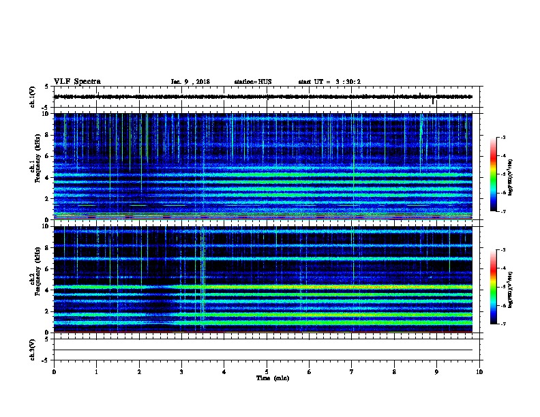Click the flat ch.3 voltage trace line
The width and height of the screenshot is (540, 417).
pyautogui.click(x=263, y=350)
